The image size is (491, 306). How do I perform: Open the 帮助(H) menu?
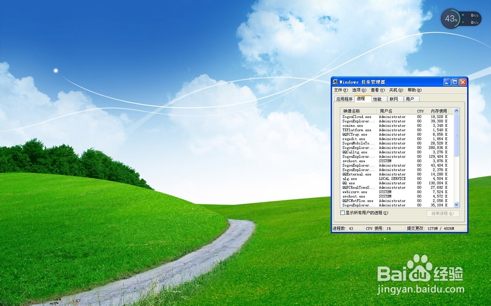(414, 90)
